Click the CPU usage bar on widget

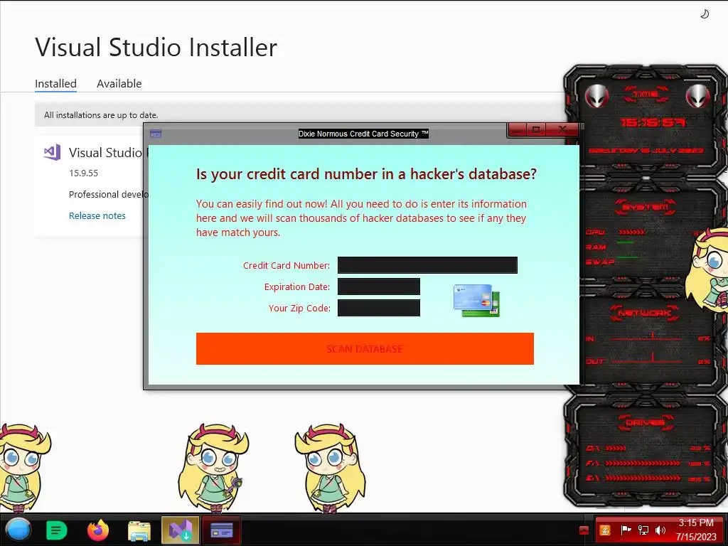coord(631,232)
